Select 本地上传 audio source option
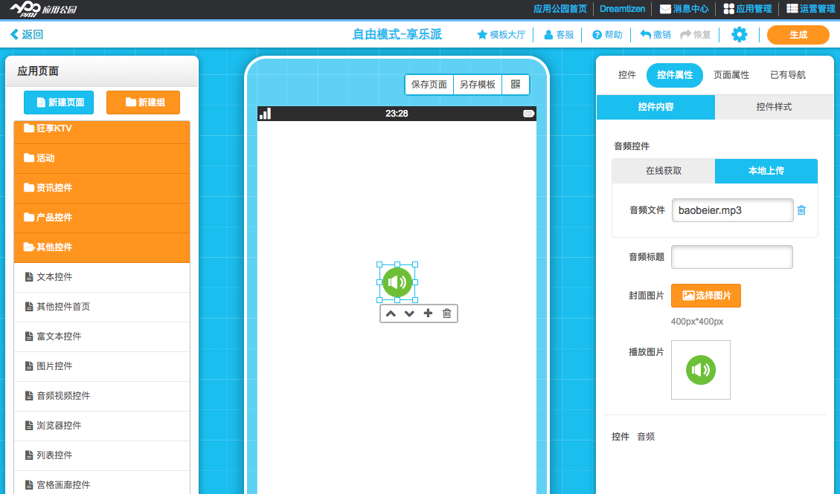Image resolution: width=840 pixels, height=494 pixels. (766, 171)
